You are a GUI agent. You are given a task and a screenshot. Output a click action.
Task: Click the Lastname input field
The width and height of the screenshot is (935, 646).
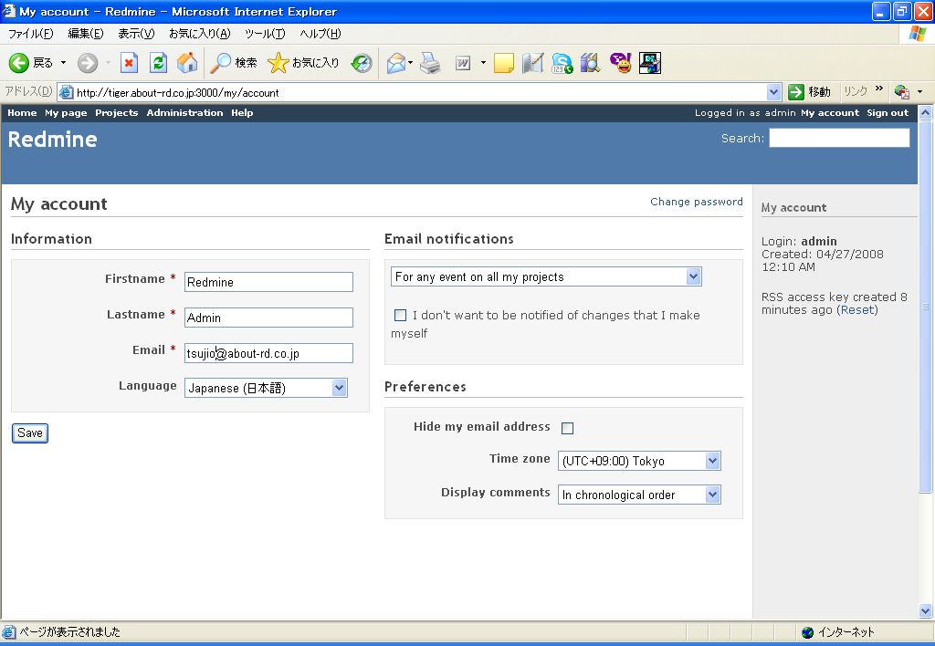268,318
